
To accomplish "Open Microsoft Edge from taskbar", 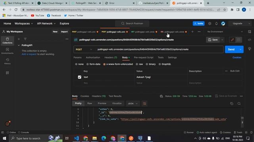I will tap(104, 138).
